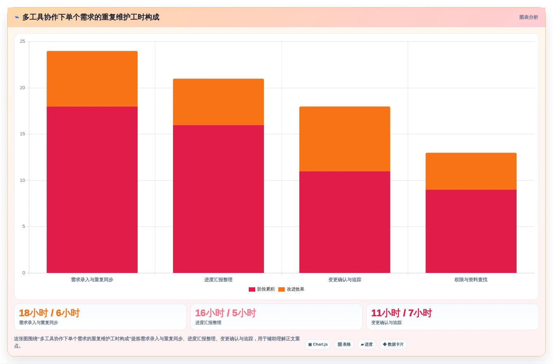
Task: Click the 改进效果 legend label
Action: [296, 289]
